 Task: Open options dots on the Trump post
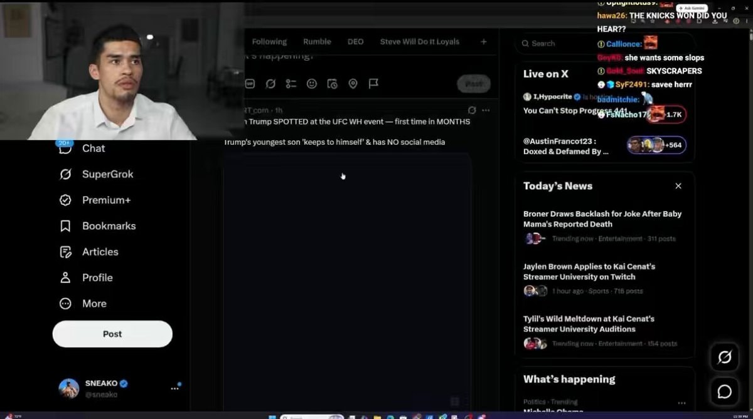click(486, 110)
